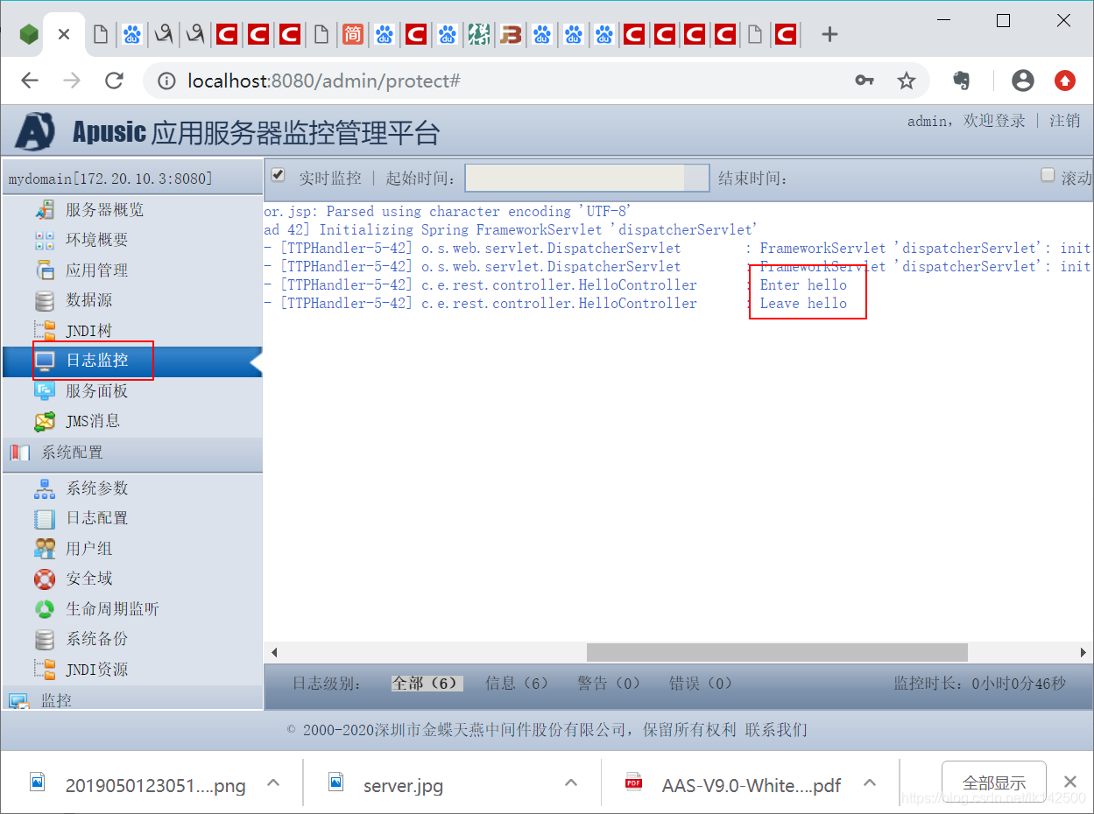Open options for the png download
1094x814 pixels.
point(273,782)
